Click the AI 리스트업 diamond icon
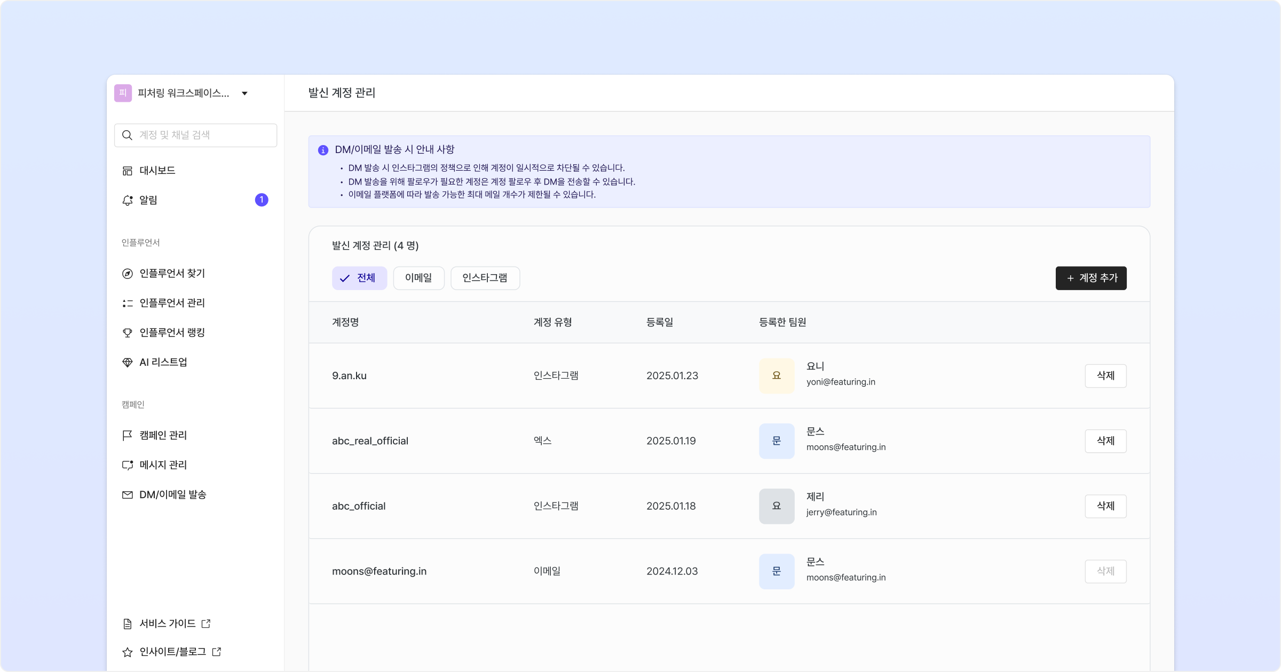The width and height of the screenshot is (1281, 672). 127,363
